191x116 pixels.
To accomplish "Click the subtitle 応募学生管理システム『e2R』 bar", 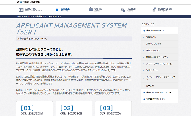I will point(74,39).
